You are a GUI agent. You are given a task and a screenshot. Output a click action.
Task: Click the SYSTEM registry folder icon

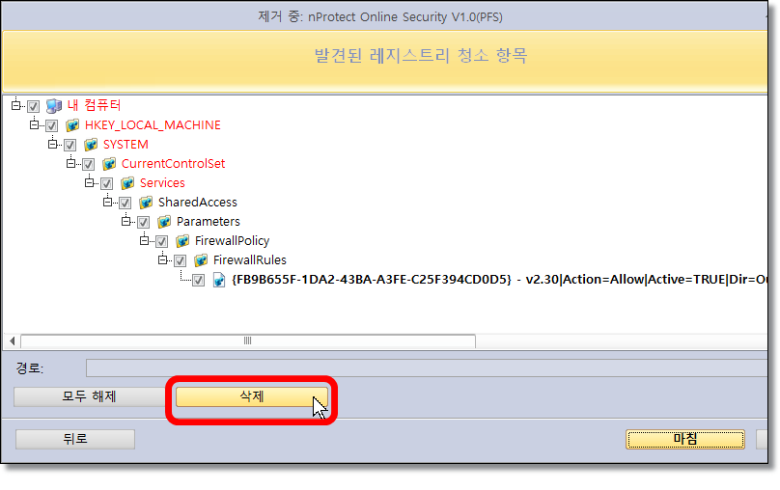(x=91, y=145)
